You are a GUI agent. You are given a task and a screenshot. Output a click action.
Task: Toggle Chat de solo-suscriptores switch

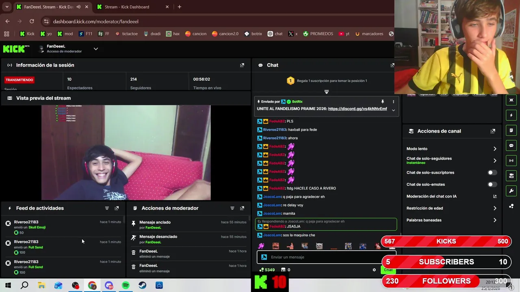coord(492,172)
